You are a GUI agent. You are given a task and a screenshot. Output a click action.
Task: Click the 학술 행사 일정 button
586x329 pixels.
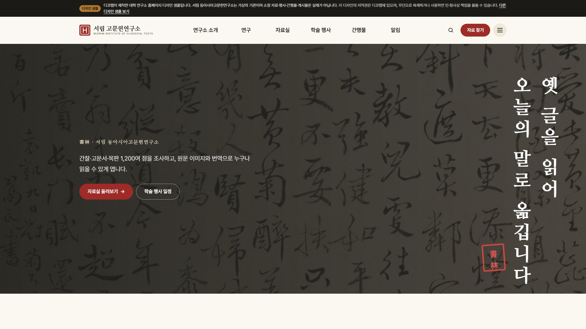tap(158, 192)
